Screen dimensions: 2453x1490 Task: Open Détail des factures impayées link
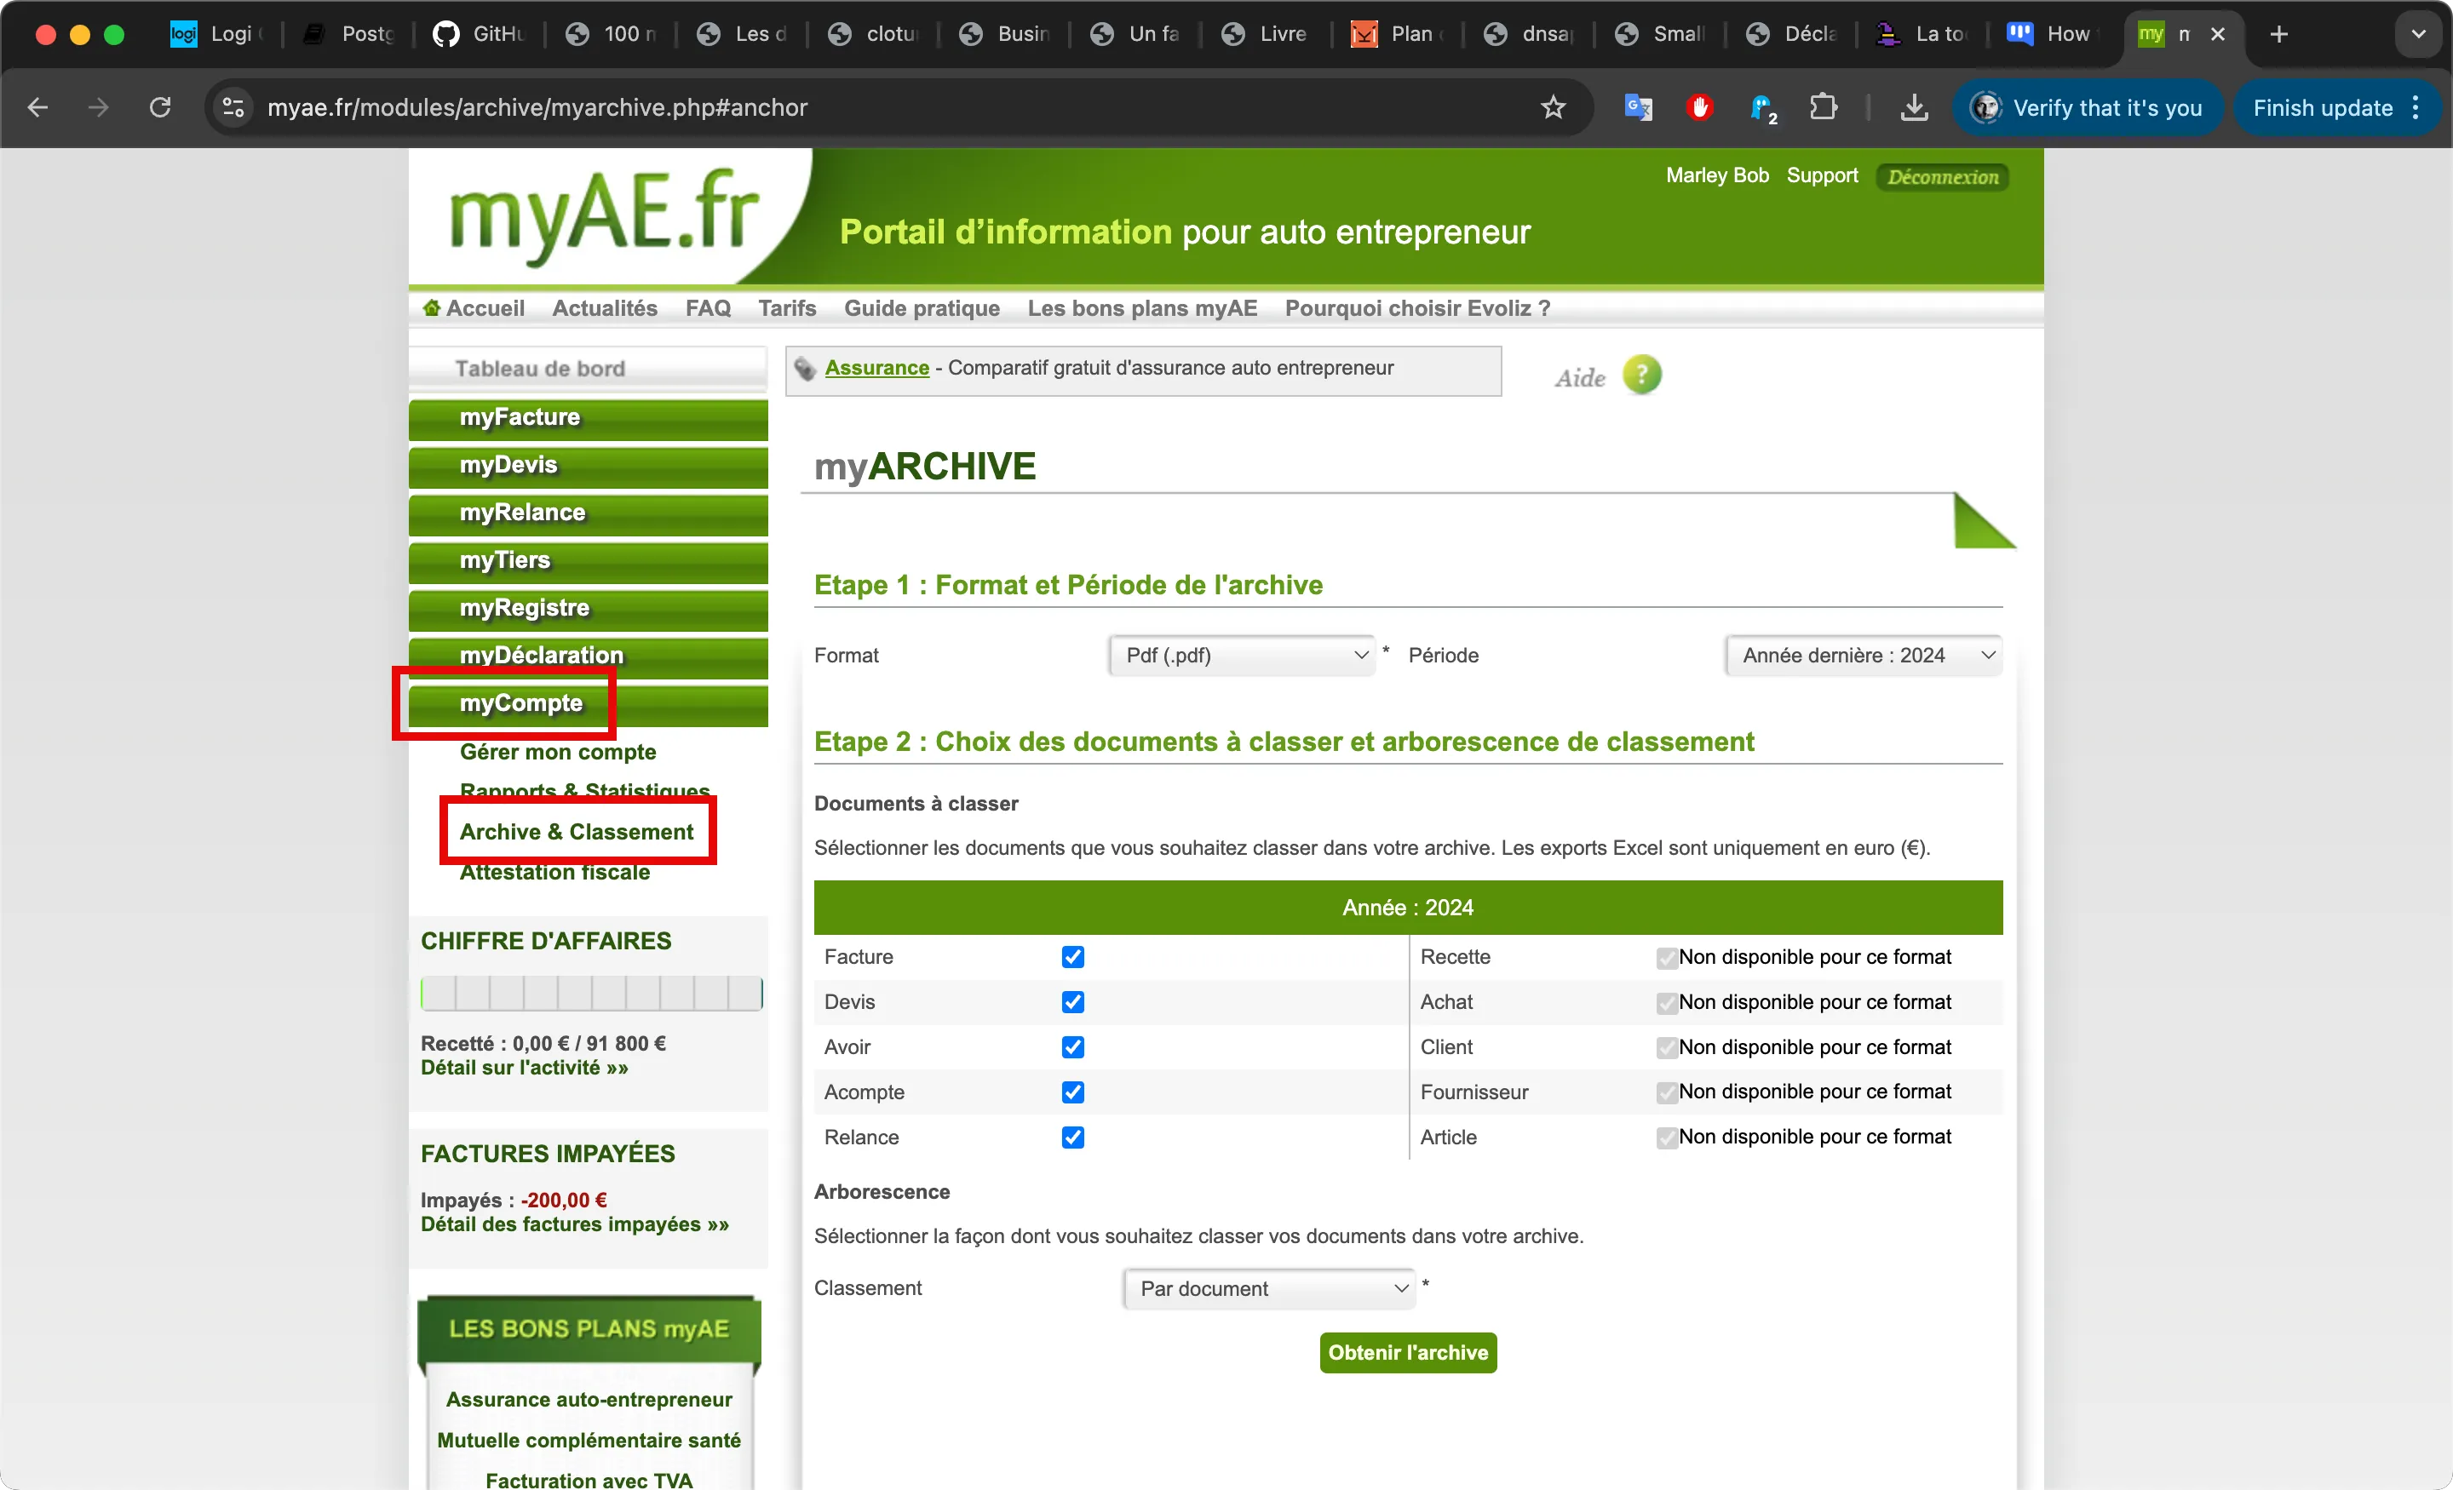pos(574,1225)
